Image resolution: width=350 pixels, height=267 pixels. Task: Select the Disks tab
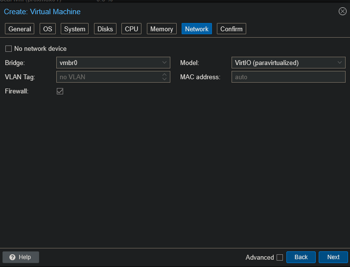pyautogui.click(x=105, y=29)
